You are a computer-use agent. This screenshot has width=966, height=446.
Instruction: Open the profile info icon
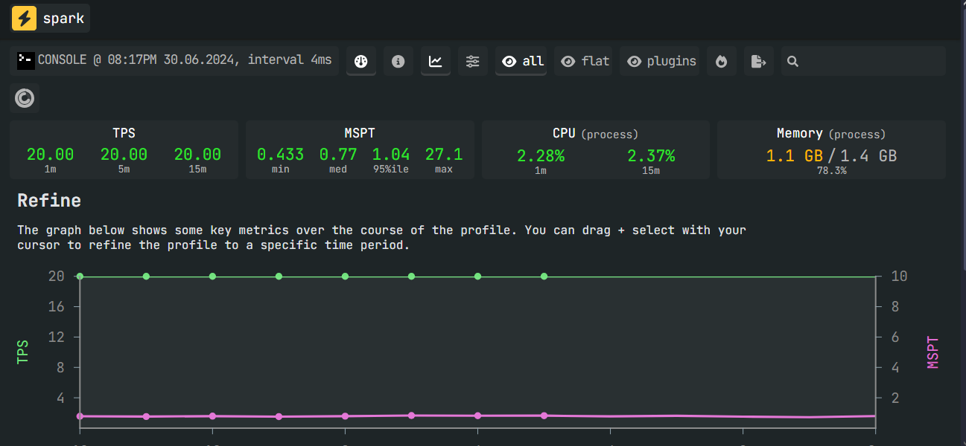(398, 61)
